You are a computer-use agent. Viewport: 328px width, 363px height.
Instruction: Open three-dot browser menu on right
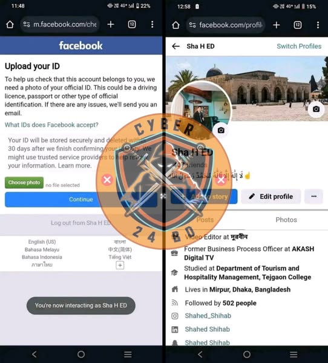tap(318, 25)
